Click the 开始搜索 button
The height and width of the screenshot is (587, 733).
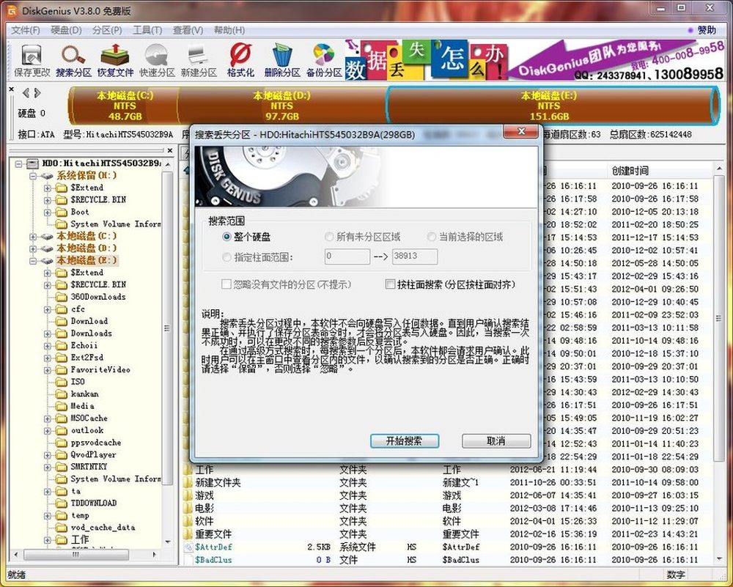point(403,441)
